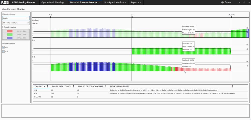Click the Source column sort arrow

pos(44,86)
